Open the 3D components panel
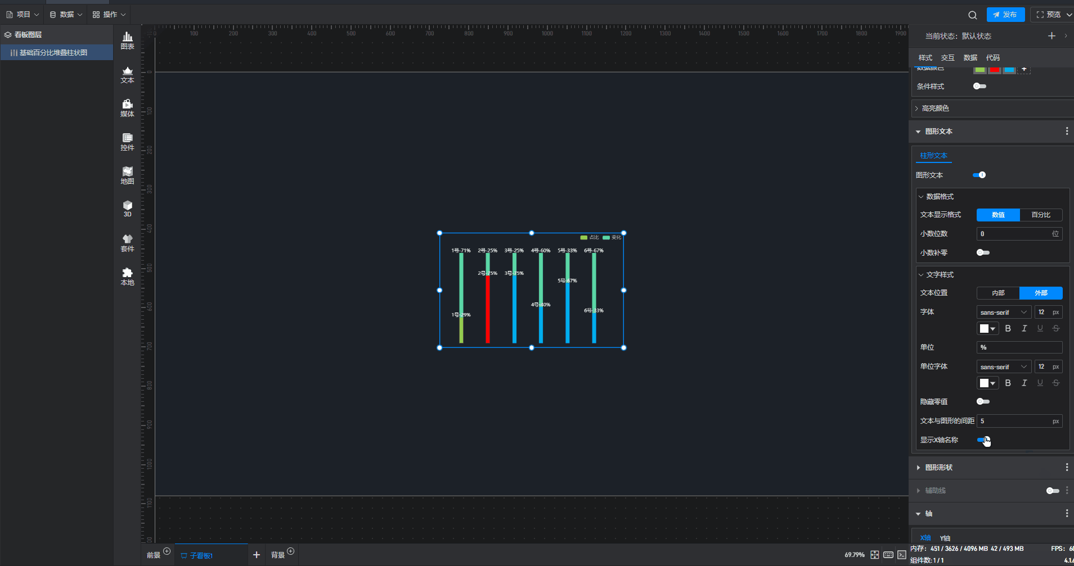Image resolution: width=1074 pixels, height=566 pixels. (127, 208)
